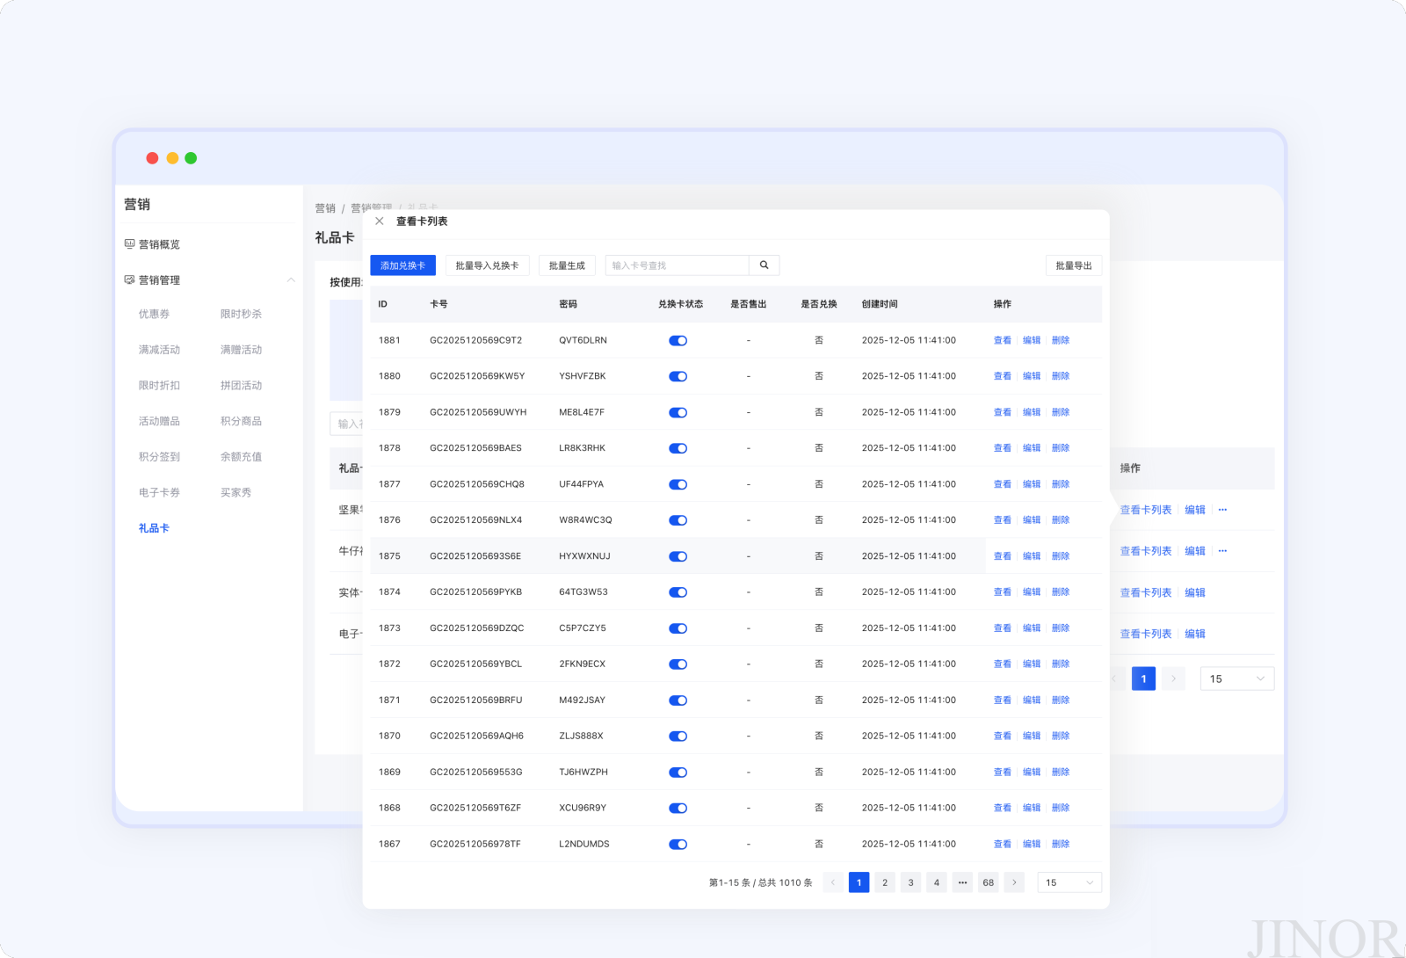Collapse the 营销管理 menu group chevron
This screenshot has height=958, width=1406.
pyautogui.click(x=291, y=280)
